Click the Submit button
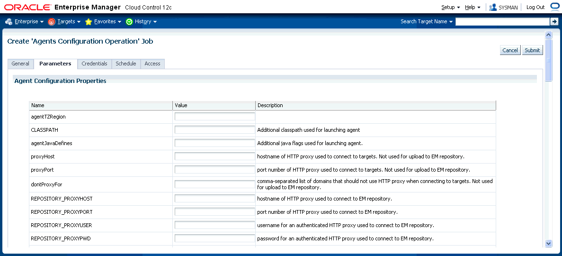The width and height of the screenshot is (562, 256). (532, 50)
